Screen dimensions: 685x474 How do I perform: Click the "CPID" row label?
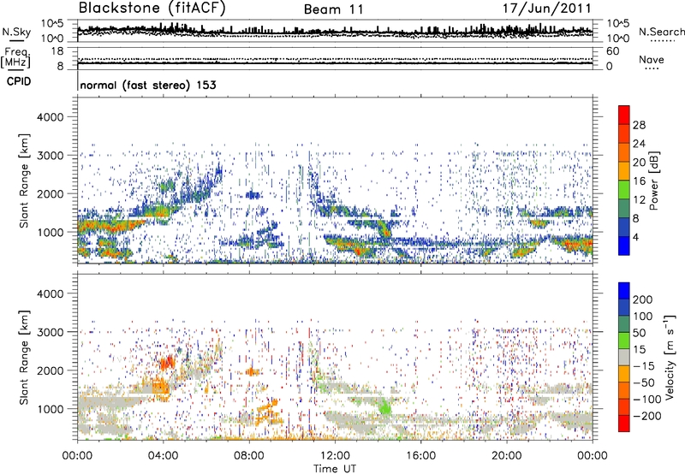click(19, 81)
